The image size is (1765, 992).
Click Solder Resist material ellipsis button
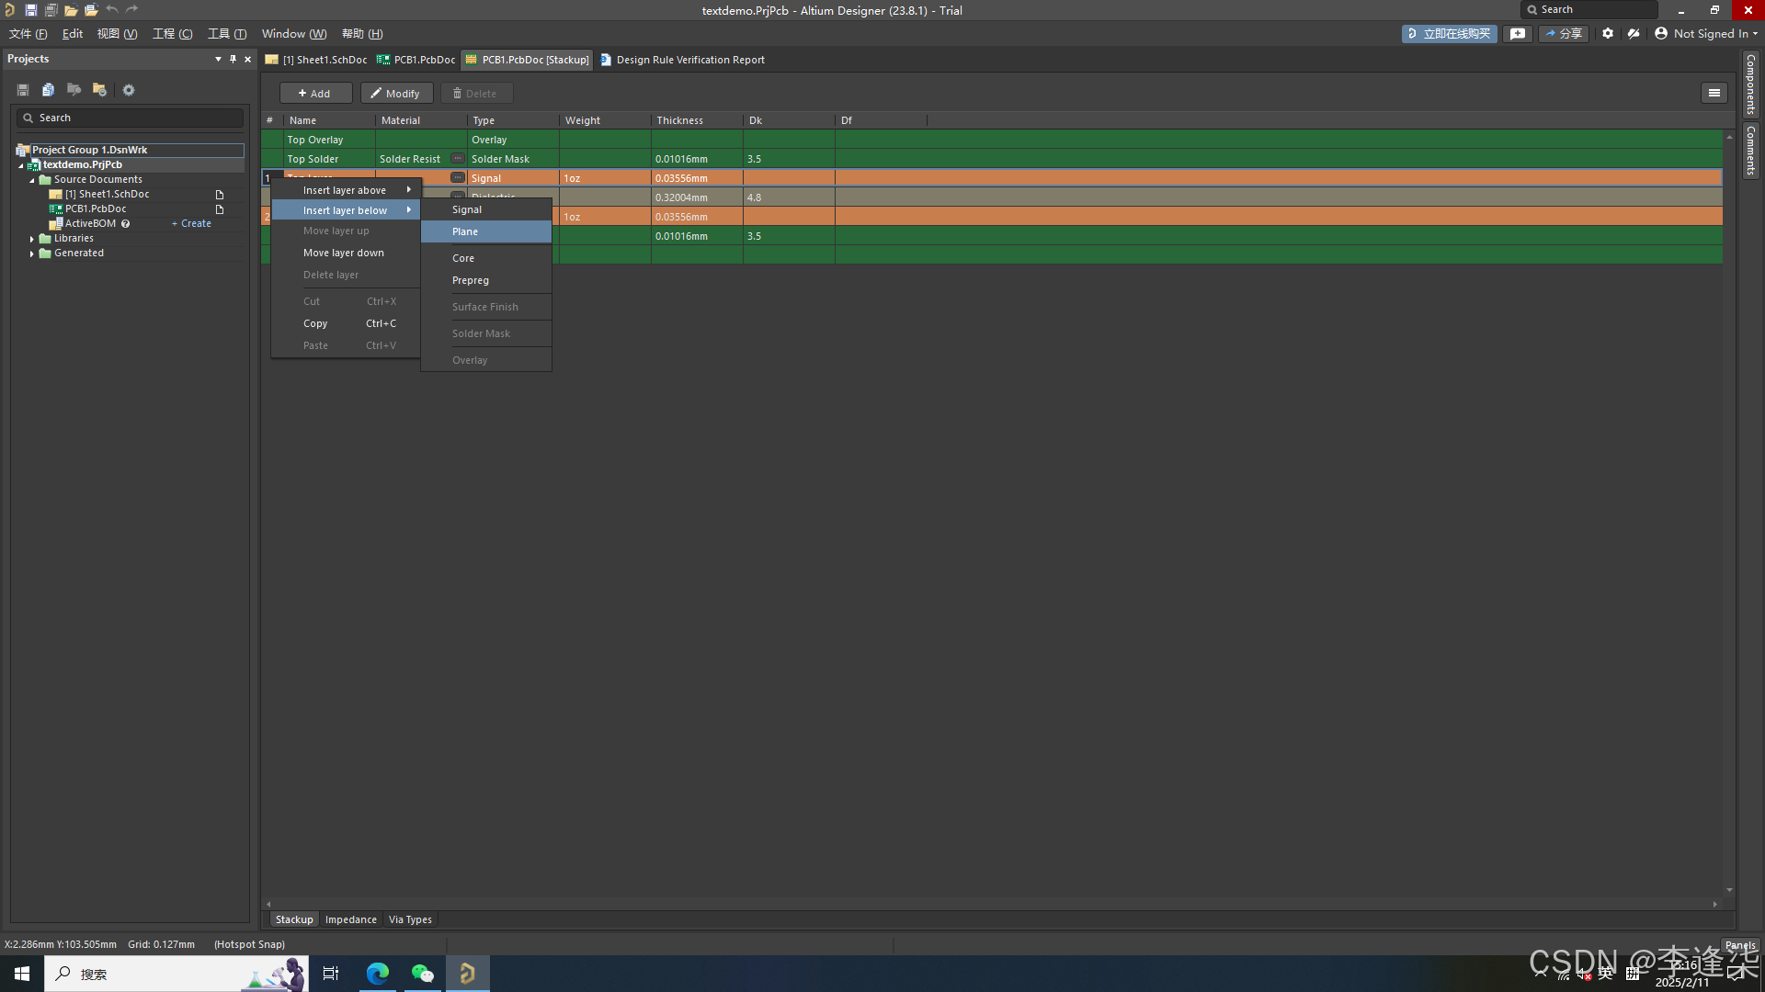(x=457, y=159)
